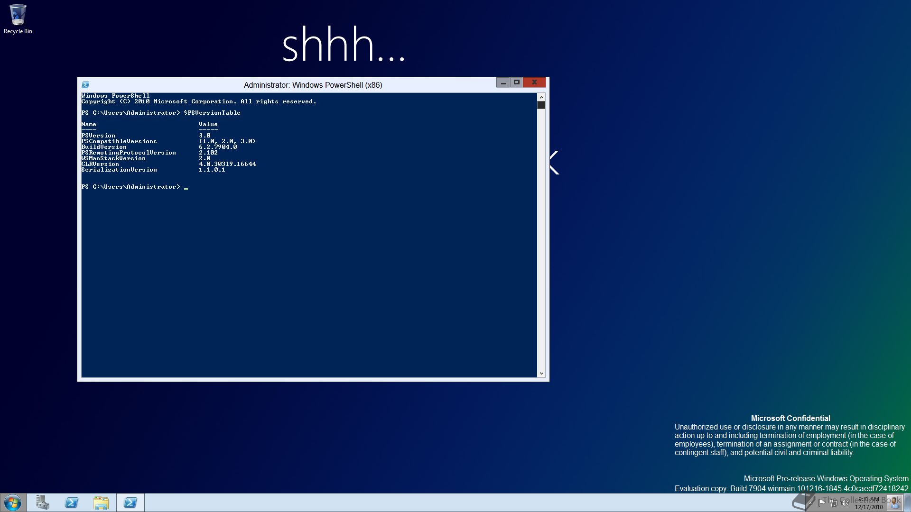
Task: Minimize the PowerShell window
Action: 503,82
